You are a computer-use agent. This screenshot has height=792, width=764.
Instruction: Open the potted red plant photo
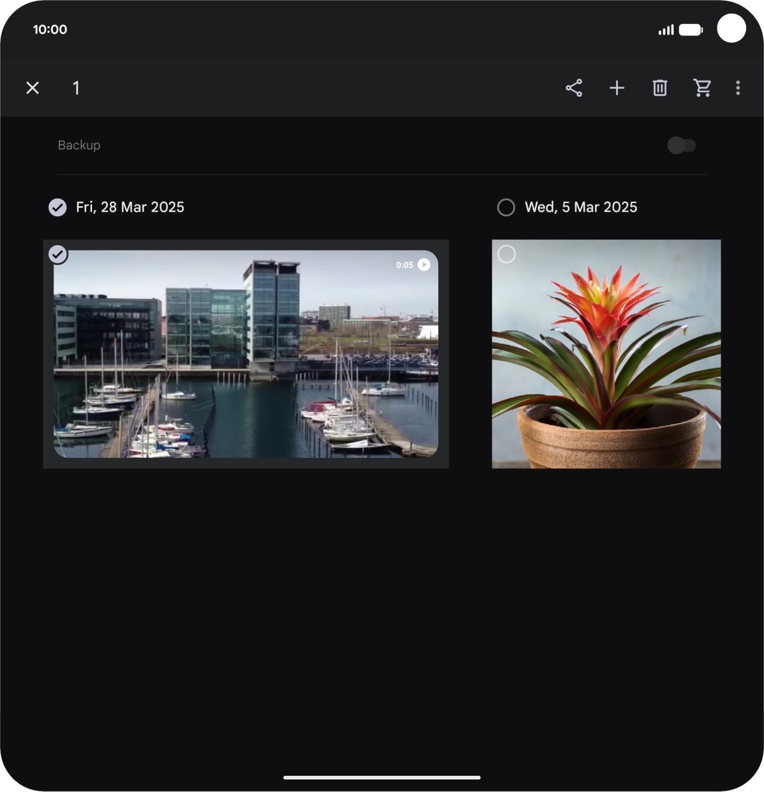(607, 354)
